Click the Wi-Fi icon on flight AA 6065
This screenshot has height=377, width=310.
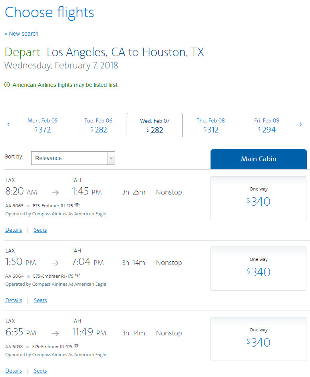click(x=77, y=205)
